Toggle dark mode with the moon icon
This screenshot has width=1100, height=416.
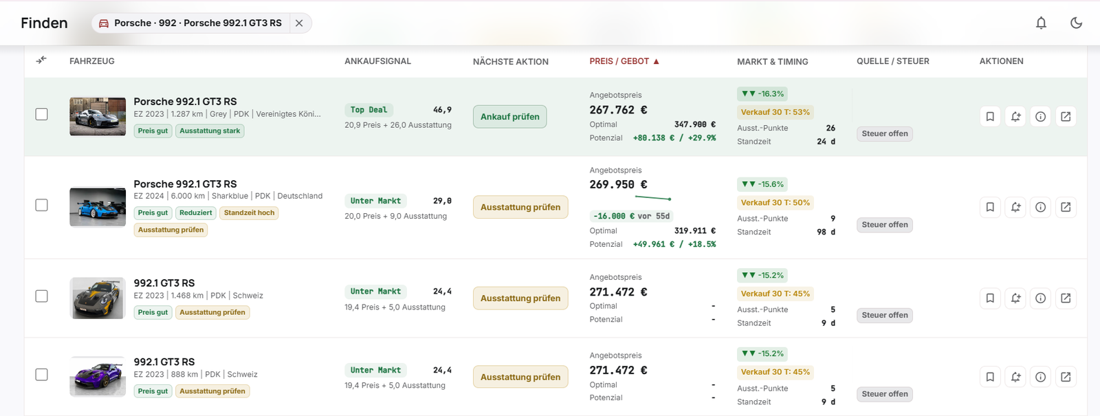pos(1076,23)
